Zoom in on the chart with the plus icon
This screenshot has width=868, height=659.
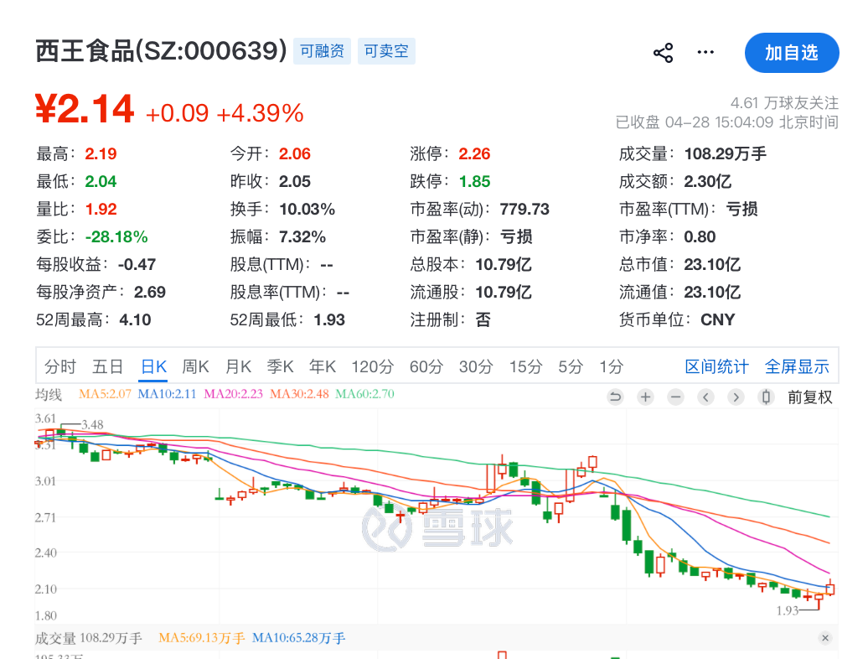pos(645,397)
